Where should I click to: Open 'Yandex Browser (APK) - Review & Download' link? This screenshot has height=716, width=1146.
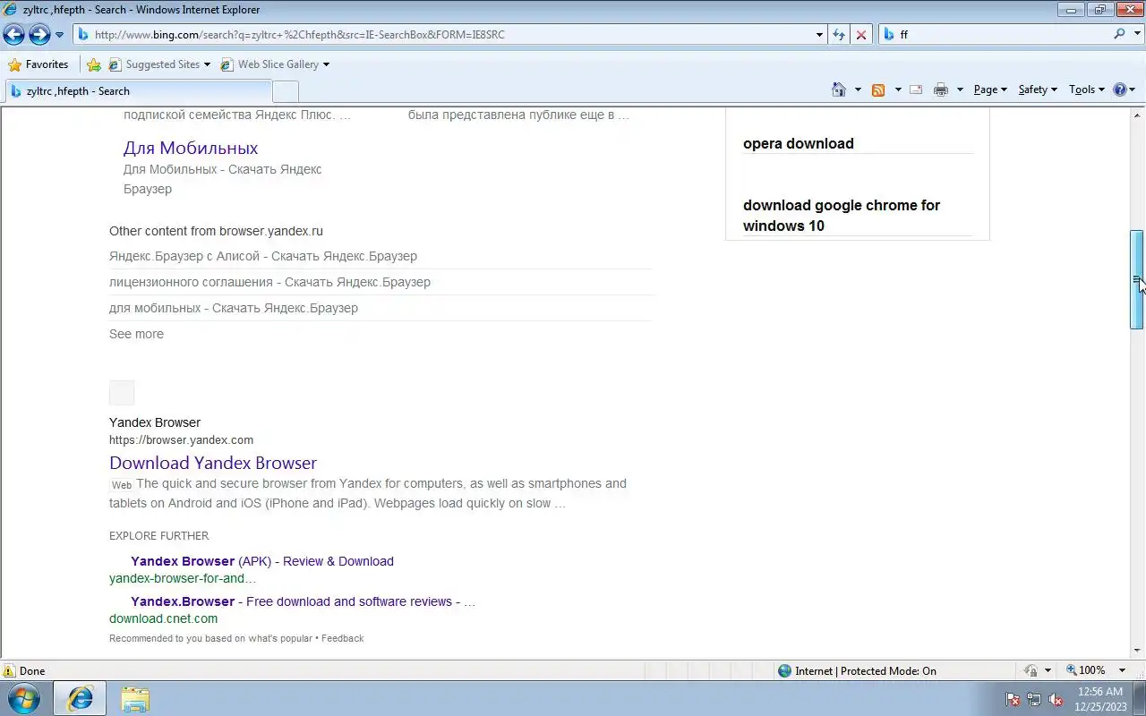[262, 561]
